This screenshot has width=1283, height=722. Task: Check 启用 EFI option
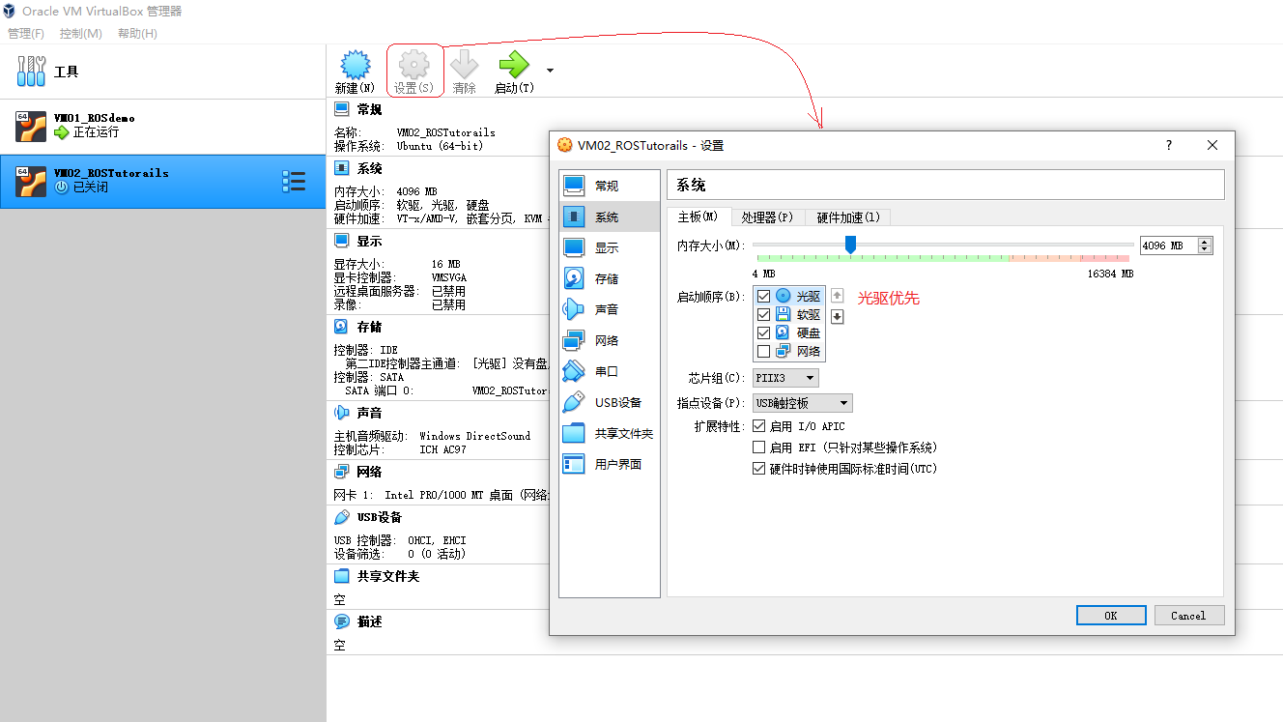point(758,447)
